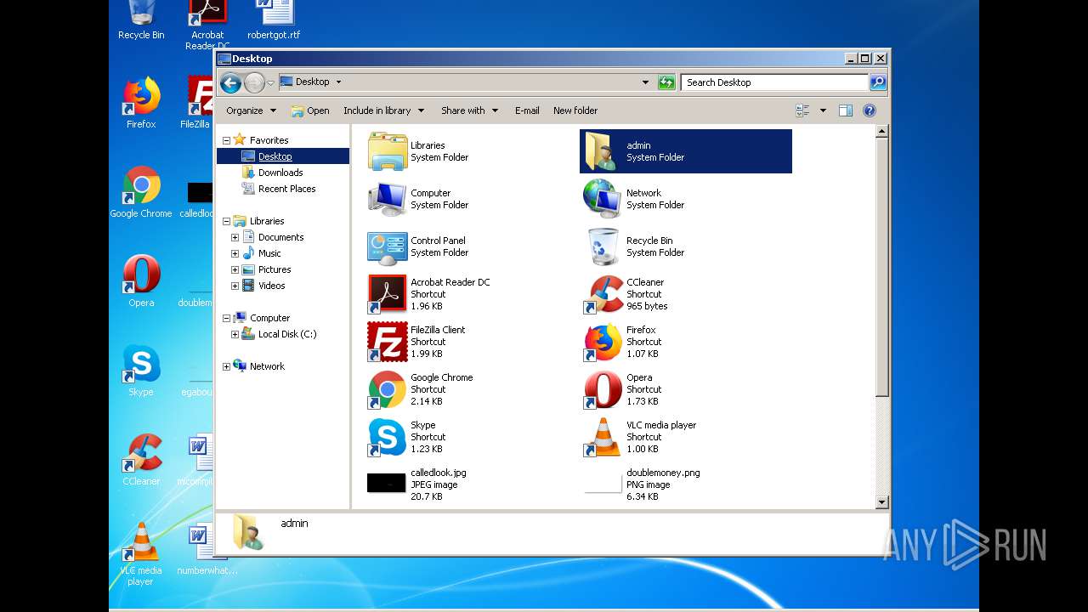Viewport: 1088px width, 612px height.
Task: Open the Help question mark icon
Action: coord(869,110)
